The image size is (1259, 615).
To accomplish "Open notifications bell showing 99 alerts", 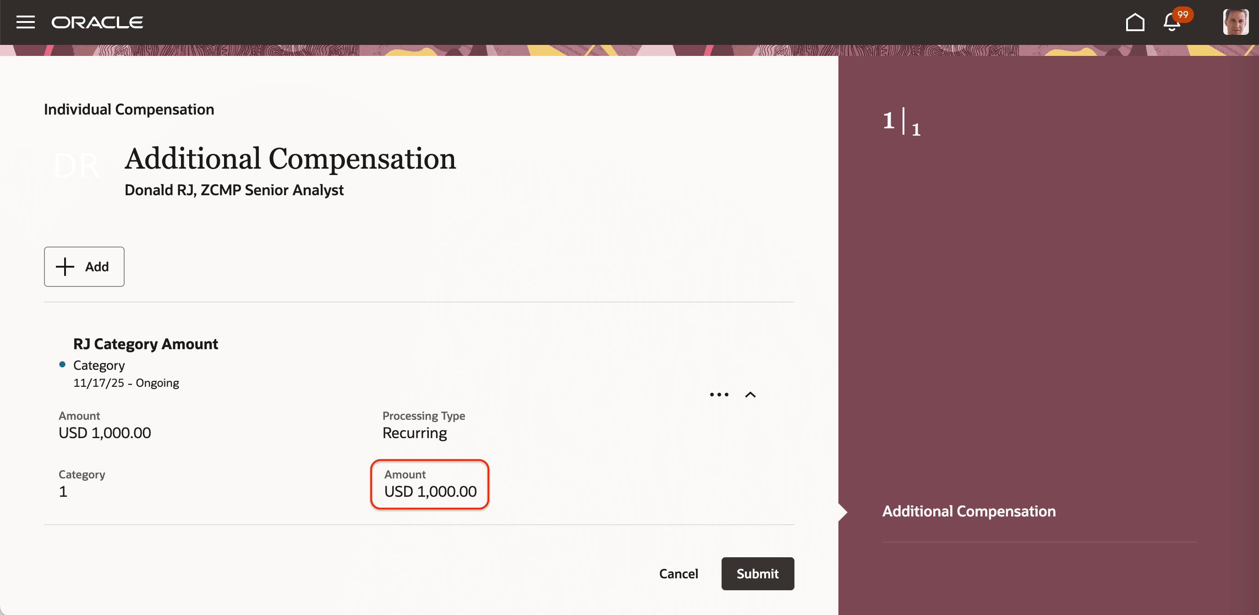I will (x=1170, y=22).
